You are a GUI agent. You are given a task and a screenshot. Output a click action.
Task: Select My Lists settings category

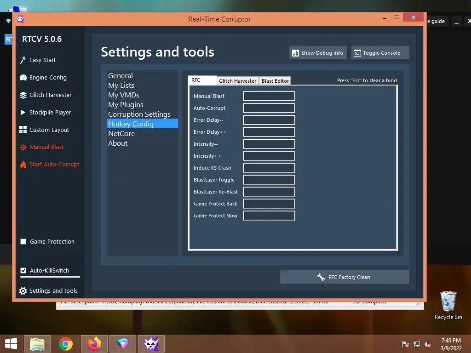tap(143, 85)
